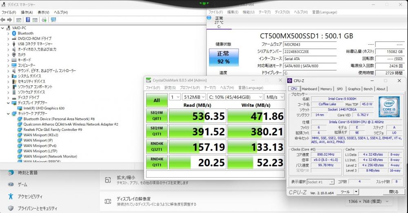Select Qualcomm Atheros QCA61x4A Wireless Network Adapter

tap(71, 124)
